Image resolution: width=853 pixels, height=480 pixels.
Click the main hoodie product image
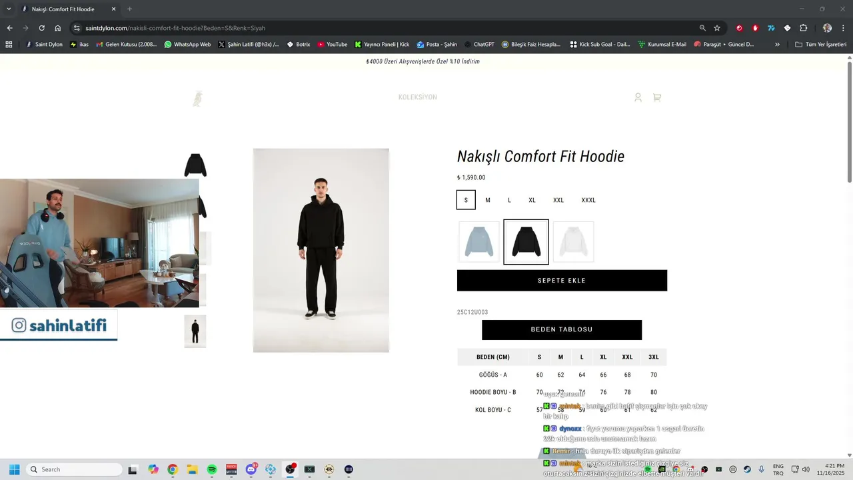point(321,250)
